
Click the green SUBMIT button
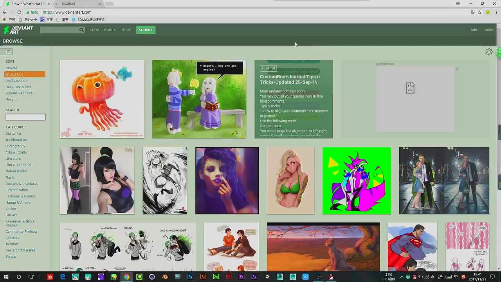pyautogui.click(x=146, y=30)
